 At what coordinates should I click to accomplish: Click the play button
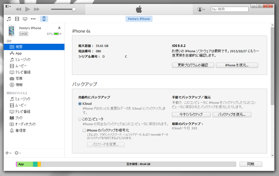point(28,9)
